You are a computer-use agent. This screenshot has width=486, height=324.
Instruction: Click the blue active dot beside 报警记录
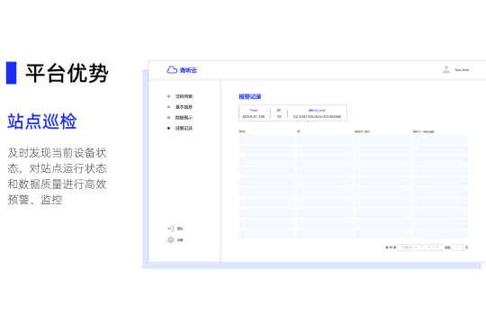pos(168,128)
